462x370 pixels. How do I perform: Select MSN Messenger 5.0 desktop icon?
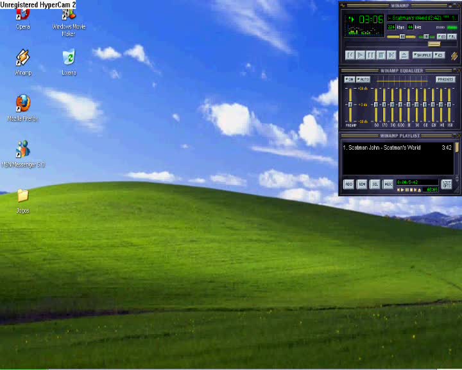point(23,154)
